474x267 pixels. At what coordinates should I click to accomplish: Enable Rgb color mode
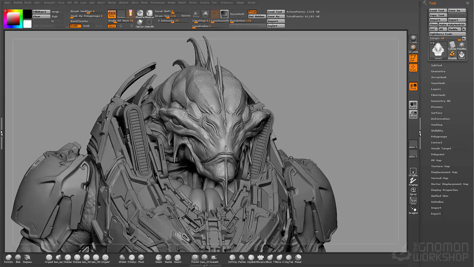(56, 16)
